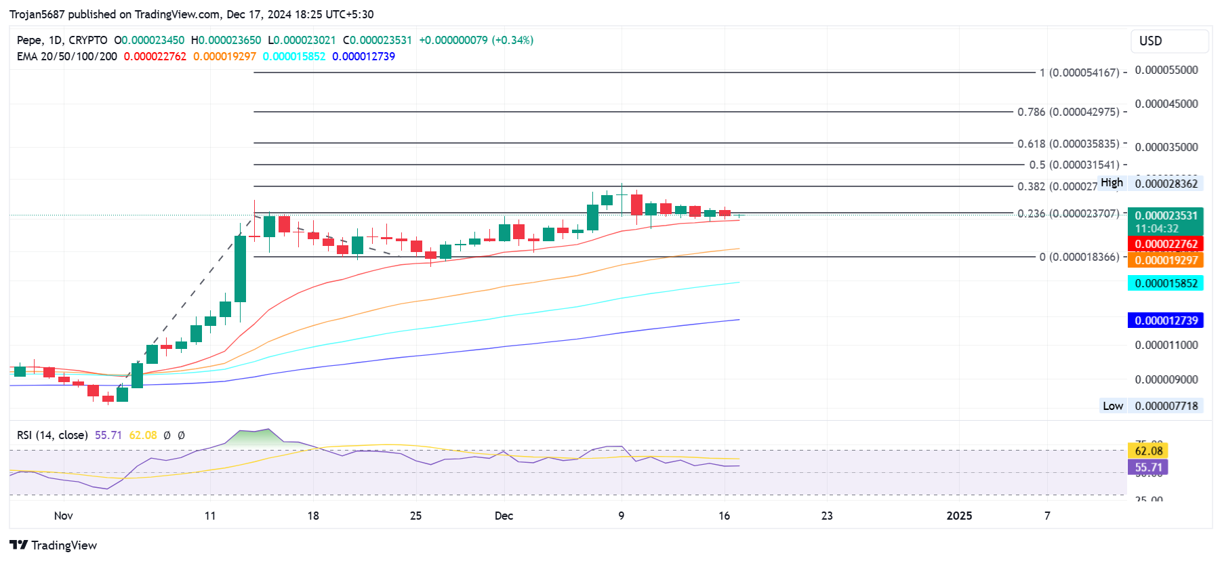Click the 9 date on time axis
Screen dimensions: 1222x561
click(x=622, y=516)
